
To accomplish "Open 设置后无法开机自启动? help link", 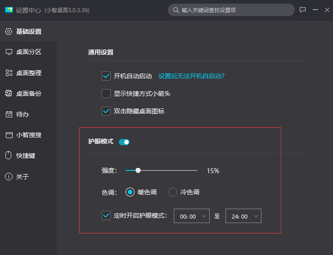I will [191, 76].
